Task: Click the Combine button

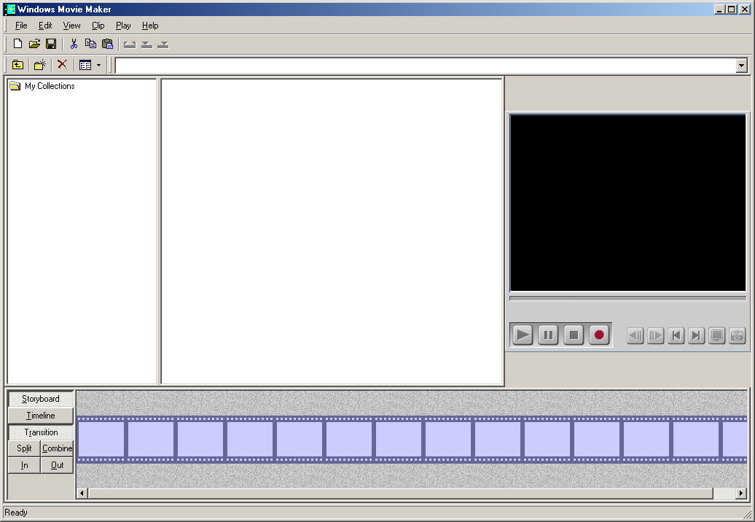Action: [x=58, y=448]
